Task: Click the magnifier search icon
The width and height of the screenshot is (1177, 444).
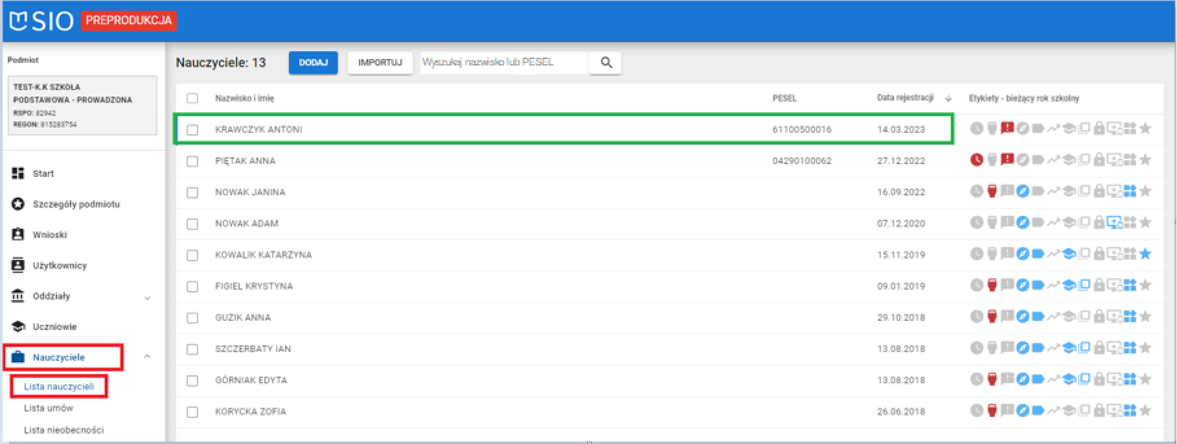Action: (606, 62)
